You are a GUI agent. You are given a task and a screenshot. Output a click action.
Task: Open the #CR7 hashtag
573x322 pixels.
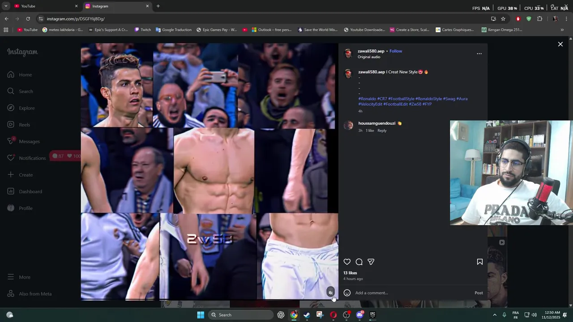point(382,98)
